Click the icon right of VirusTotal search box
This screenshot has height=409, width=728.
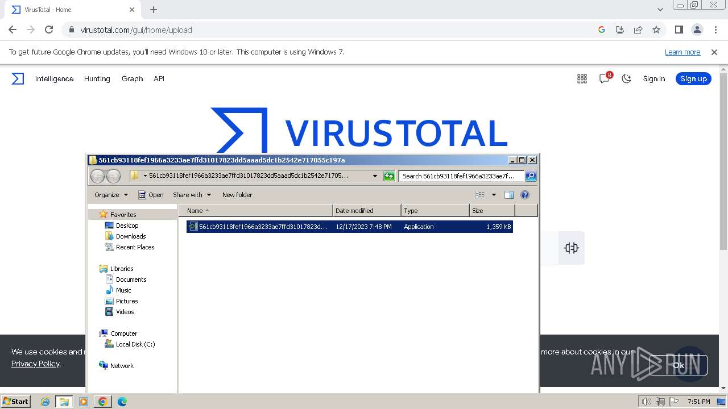point(572,248)
